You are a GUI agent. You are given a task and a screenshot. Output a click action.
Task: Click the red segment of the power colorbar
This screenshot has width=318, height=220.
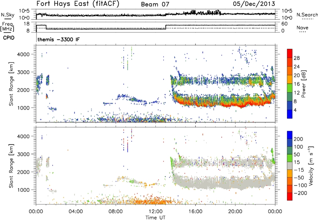click(290, 54)
